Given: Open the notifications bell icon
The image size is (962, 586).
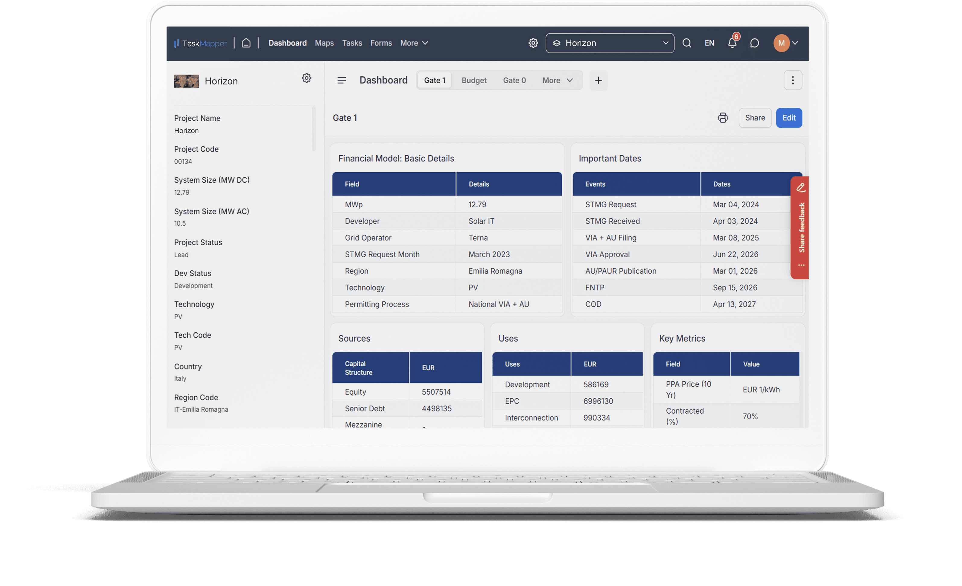Looking at the screenshot, I should tap(732, 43).
